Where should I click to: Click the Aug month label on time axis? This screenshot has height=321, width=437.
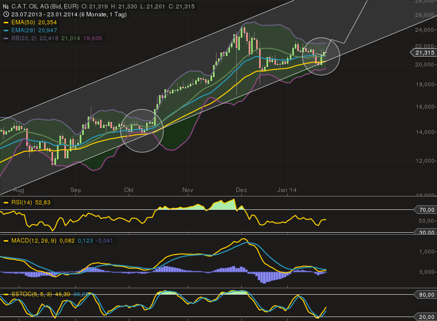point(19,191)
